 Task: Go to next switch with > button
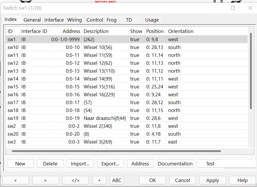(x=45, y=180)
